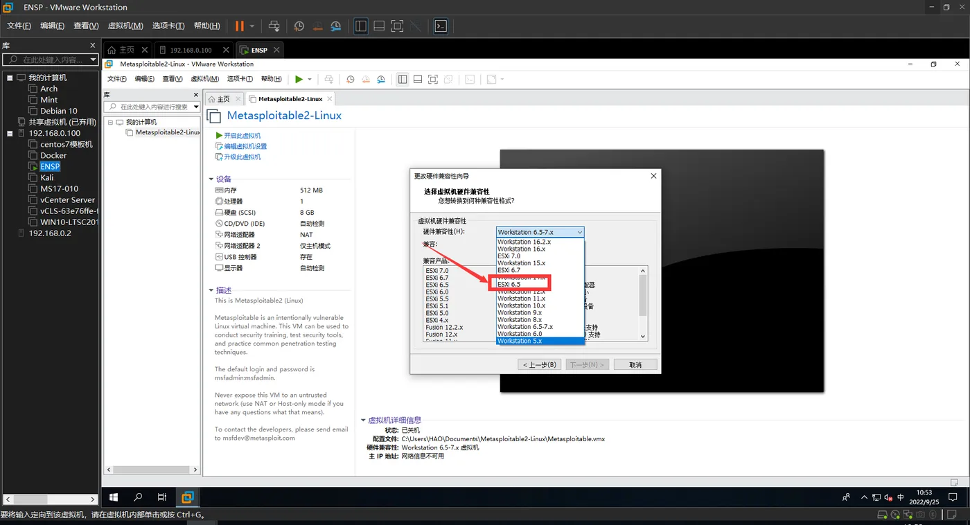The width and height of the screenshot is (970, 525).
Task: Open the 硬件兼容性 combo box
Action: (x=540, y=232)
